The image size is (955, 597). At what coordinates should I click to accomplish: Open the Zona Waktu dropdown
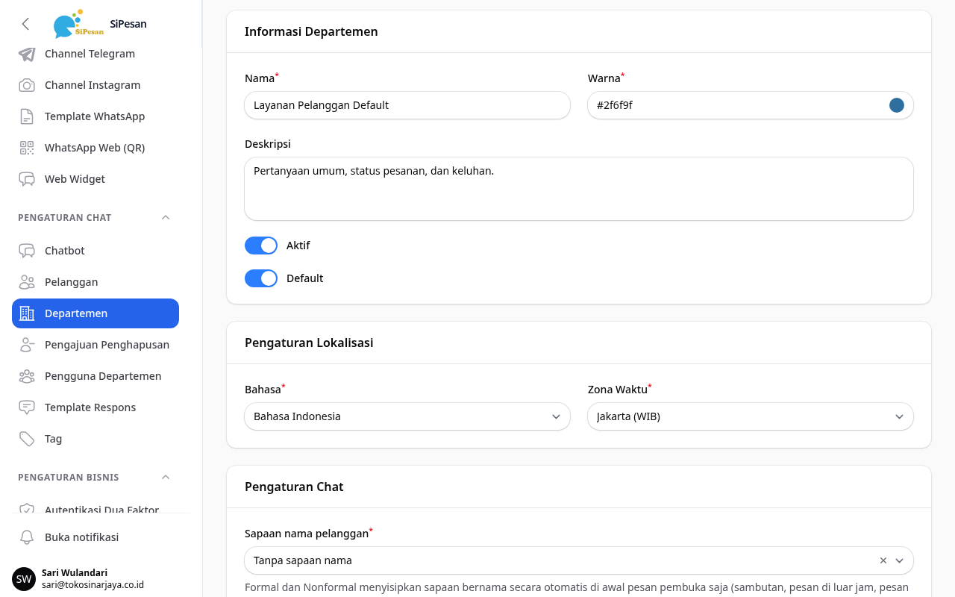751,416
